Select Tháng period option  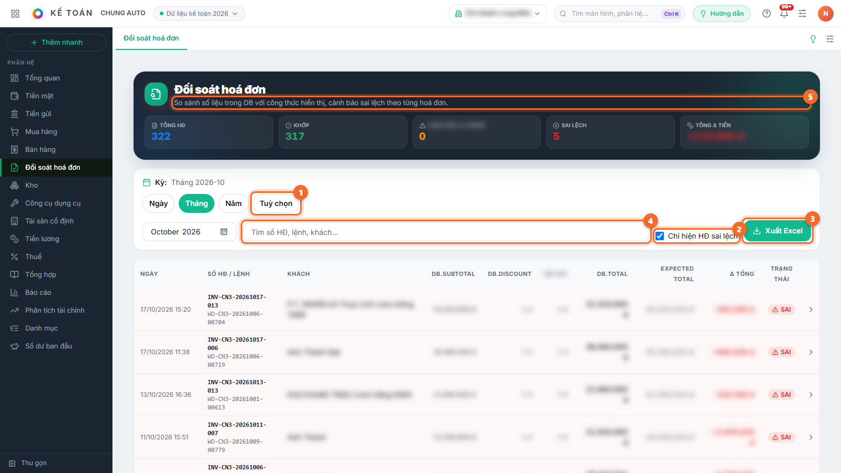click(197, 203)
